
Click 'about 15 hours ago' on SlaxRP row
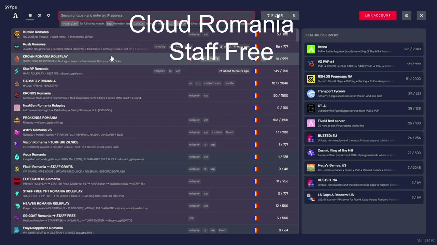point(234,71)
